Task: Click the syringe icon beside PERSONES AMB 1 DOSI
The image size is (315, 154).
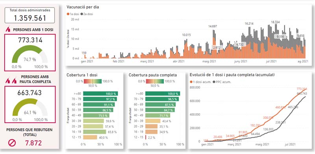Action: [8, 30]
